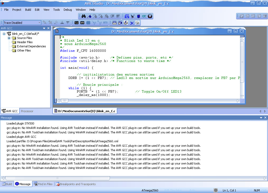
Task: Collapse the blink_en_C project node
Action: [4, 34]
